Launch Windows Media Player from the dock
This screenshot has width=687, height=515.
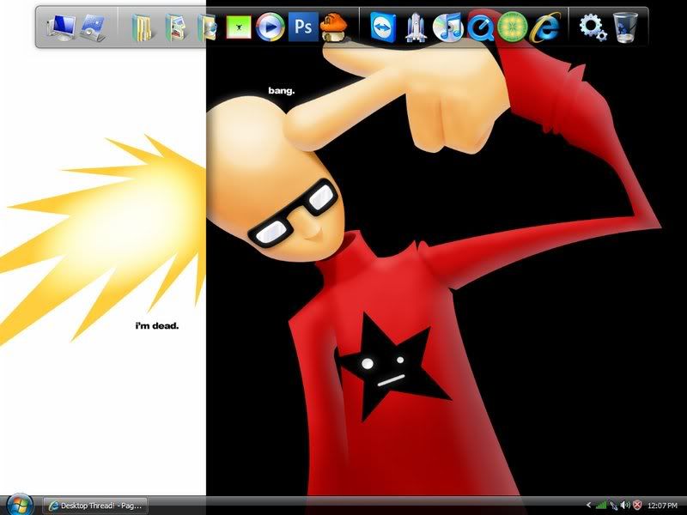[x=270, y=27]
